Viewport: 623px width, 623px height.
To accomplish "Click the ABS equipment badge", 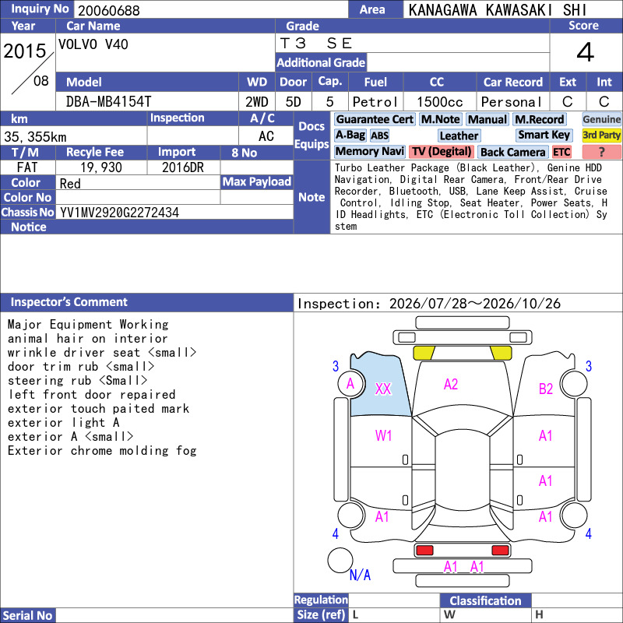I will coord(379,136).
